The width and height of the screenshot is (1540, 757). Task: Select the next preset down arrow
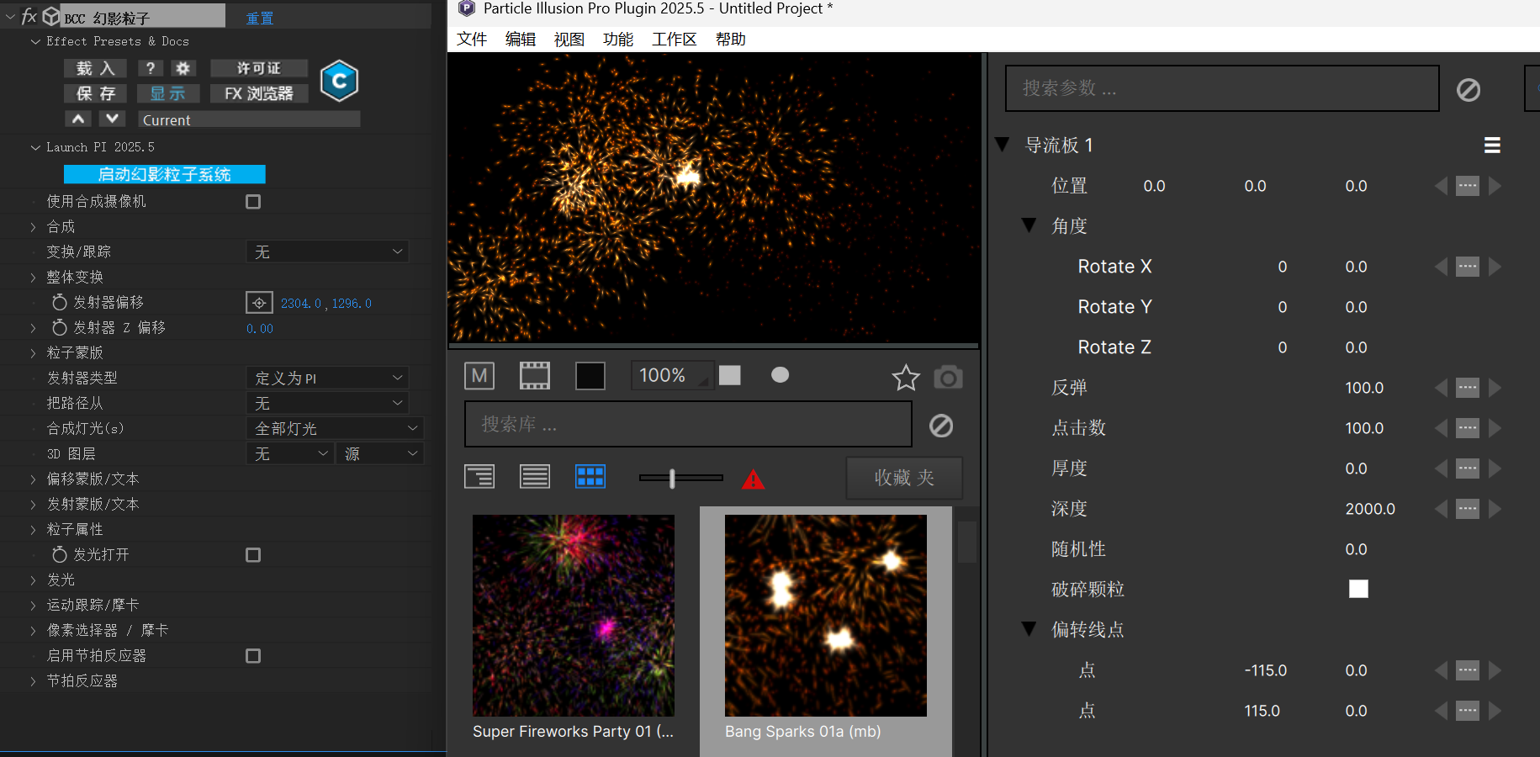click(x=112, y=119)
